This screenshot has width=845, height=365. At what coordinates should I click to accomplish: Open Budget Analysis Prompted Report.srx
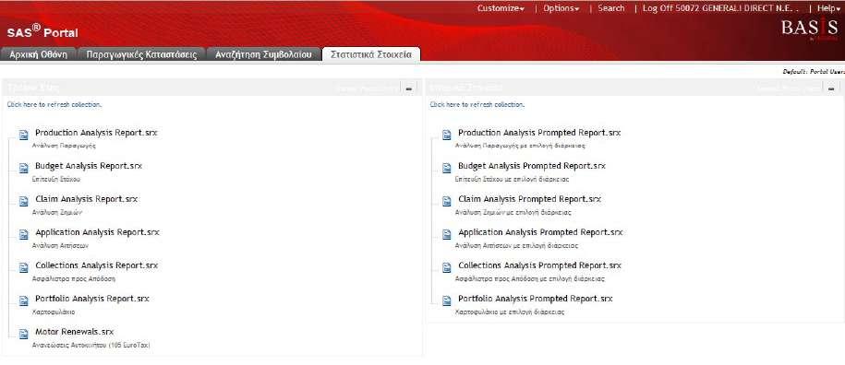(x=532, y=166)
